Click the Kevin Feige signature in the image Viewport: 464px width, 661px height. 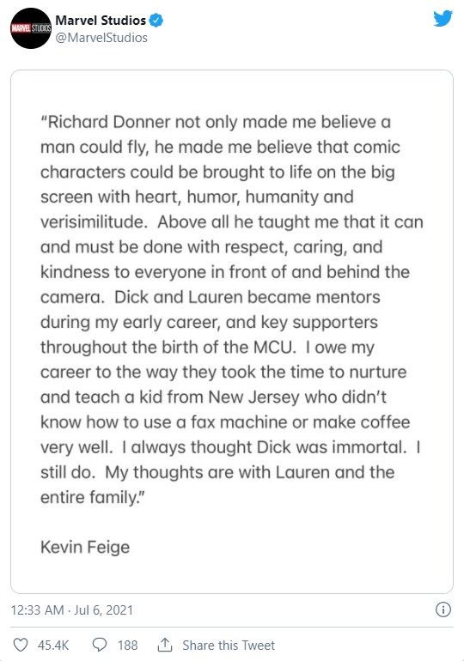pyautogui.click(x=85, y=547)
